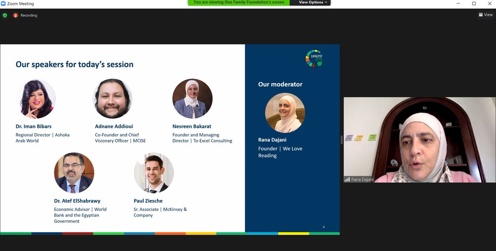
Task: Click the Catalyst 2030 logo
Action: 314,58
